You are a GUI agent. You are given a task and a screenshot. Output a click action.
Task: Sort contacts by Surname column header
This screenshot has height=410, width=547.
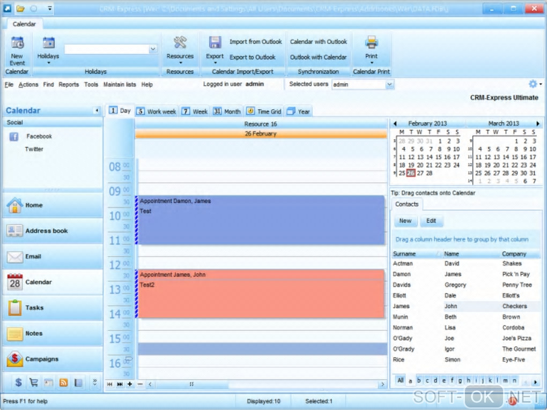click(x=417, y=254)
